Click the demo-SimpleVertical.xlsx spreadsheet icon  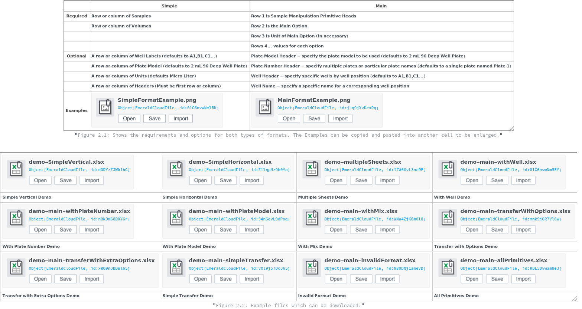click(x=16, y=169)
